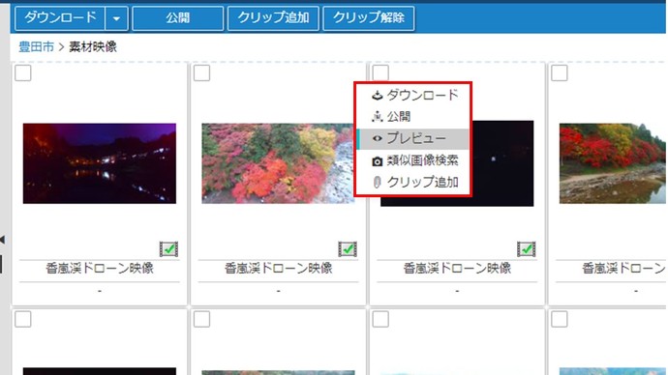Open the dark thumbnail behind the context menu

(502, 163)
